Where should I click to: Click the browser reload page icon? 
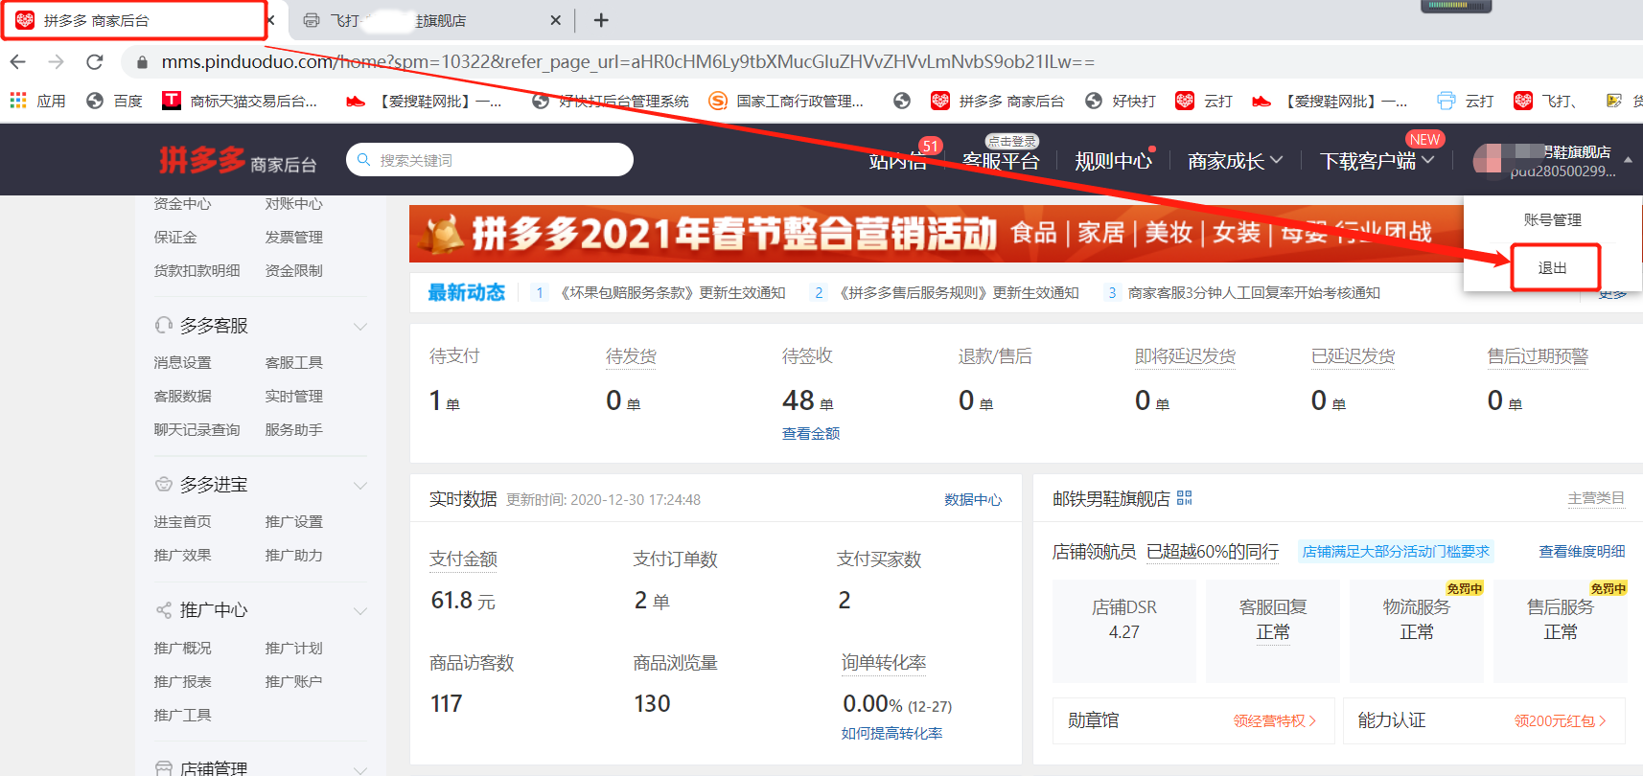coord(94,62)
